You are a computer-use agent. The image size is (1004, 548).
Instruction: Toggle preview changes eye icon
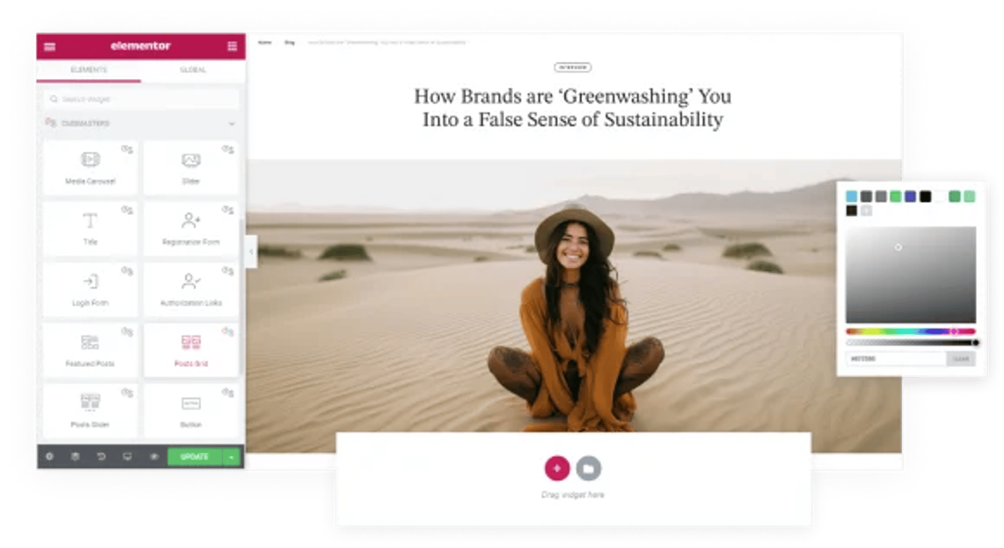click(154, 457)
